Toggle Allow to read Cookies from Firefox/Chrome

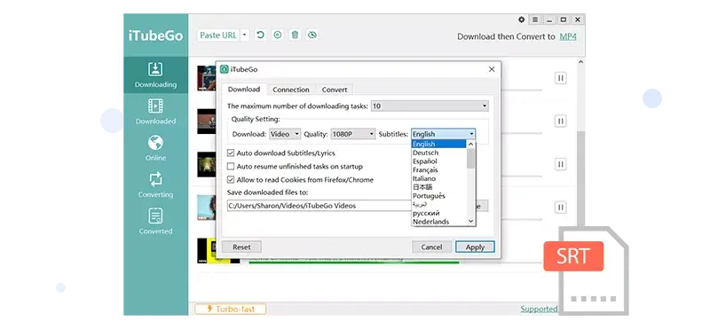231,180
